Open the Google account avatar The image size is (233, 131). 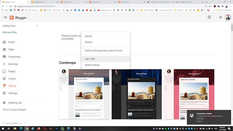228,17
